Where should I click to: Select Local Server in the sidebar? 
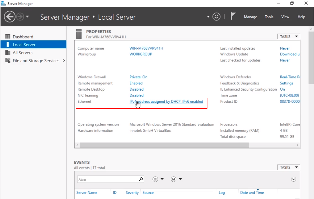(33, 44)
